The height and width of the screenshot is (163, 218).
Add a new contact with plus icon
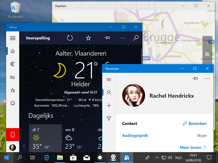[x=109, y=106]
